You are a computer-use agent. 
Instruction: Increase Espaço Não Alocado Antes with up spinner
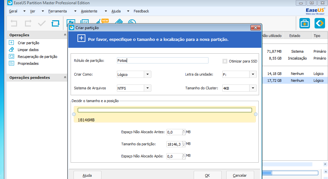[184, 131]
